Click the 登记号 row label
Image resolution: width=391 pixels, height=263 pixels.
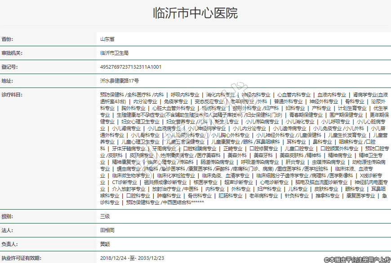tap(9, 67)
